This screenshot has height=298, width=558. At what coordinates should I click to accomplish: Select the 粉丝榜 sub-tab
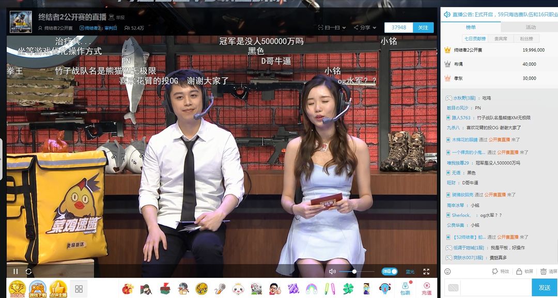coord(526,38)
